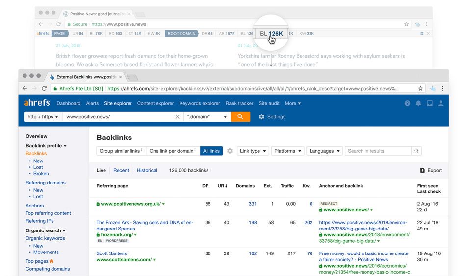Open Chrome menu dots in front window

[442, 88]
